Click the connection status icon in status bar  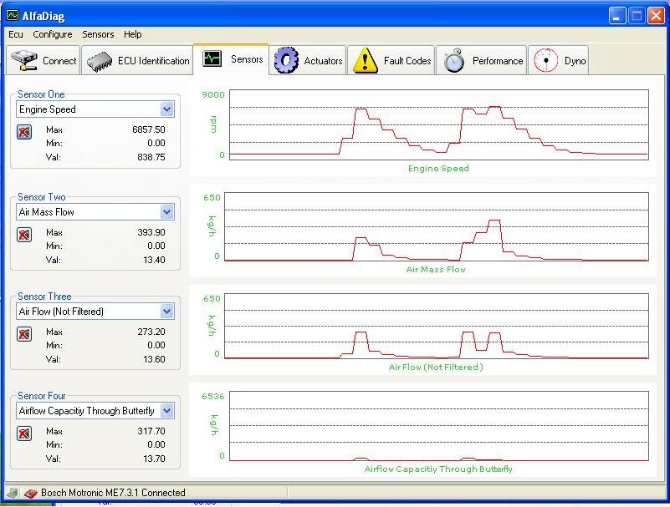(30, 493)
